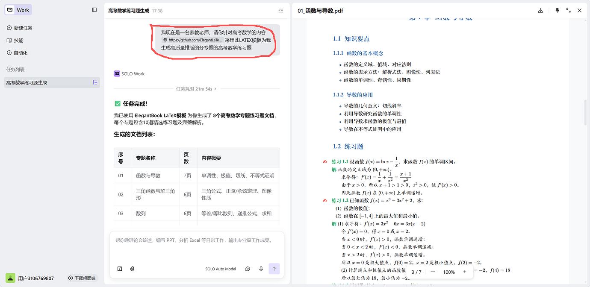
Task: Click the 1.1 知识要点 heading in PDF
Action: pos(351,39)
